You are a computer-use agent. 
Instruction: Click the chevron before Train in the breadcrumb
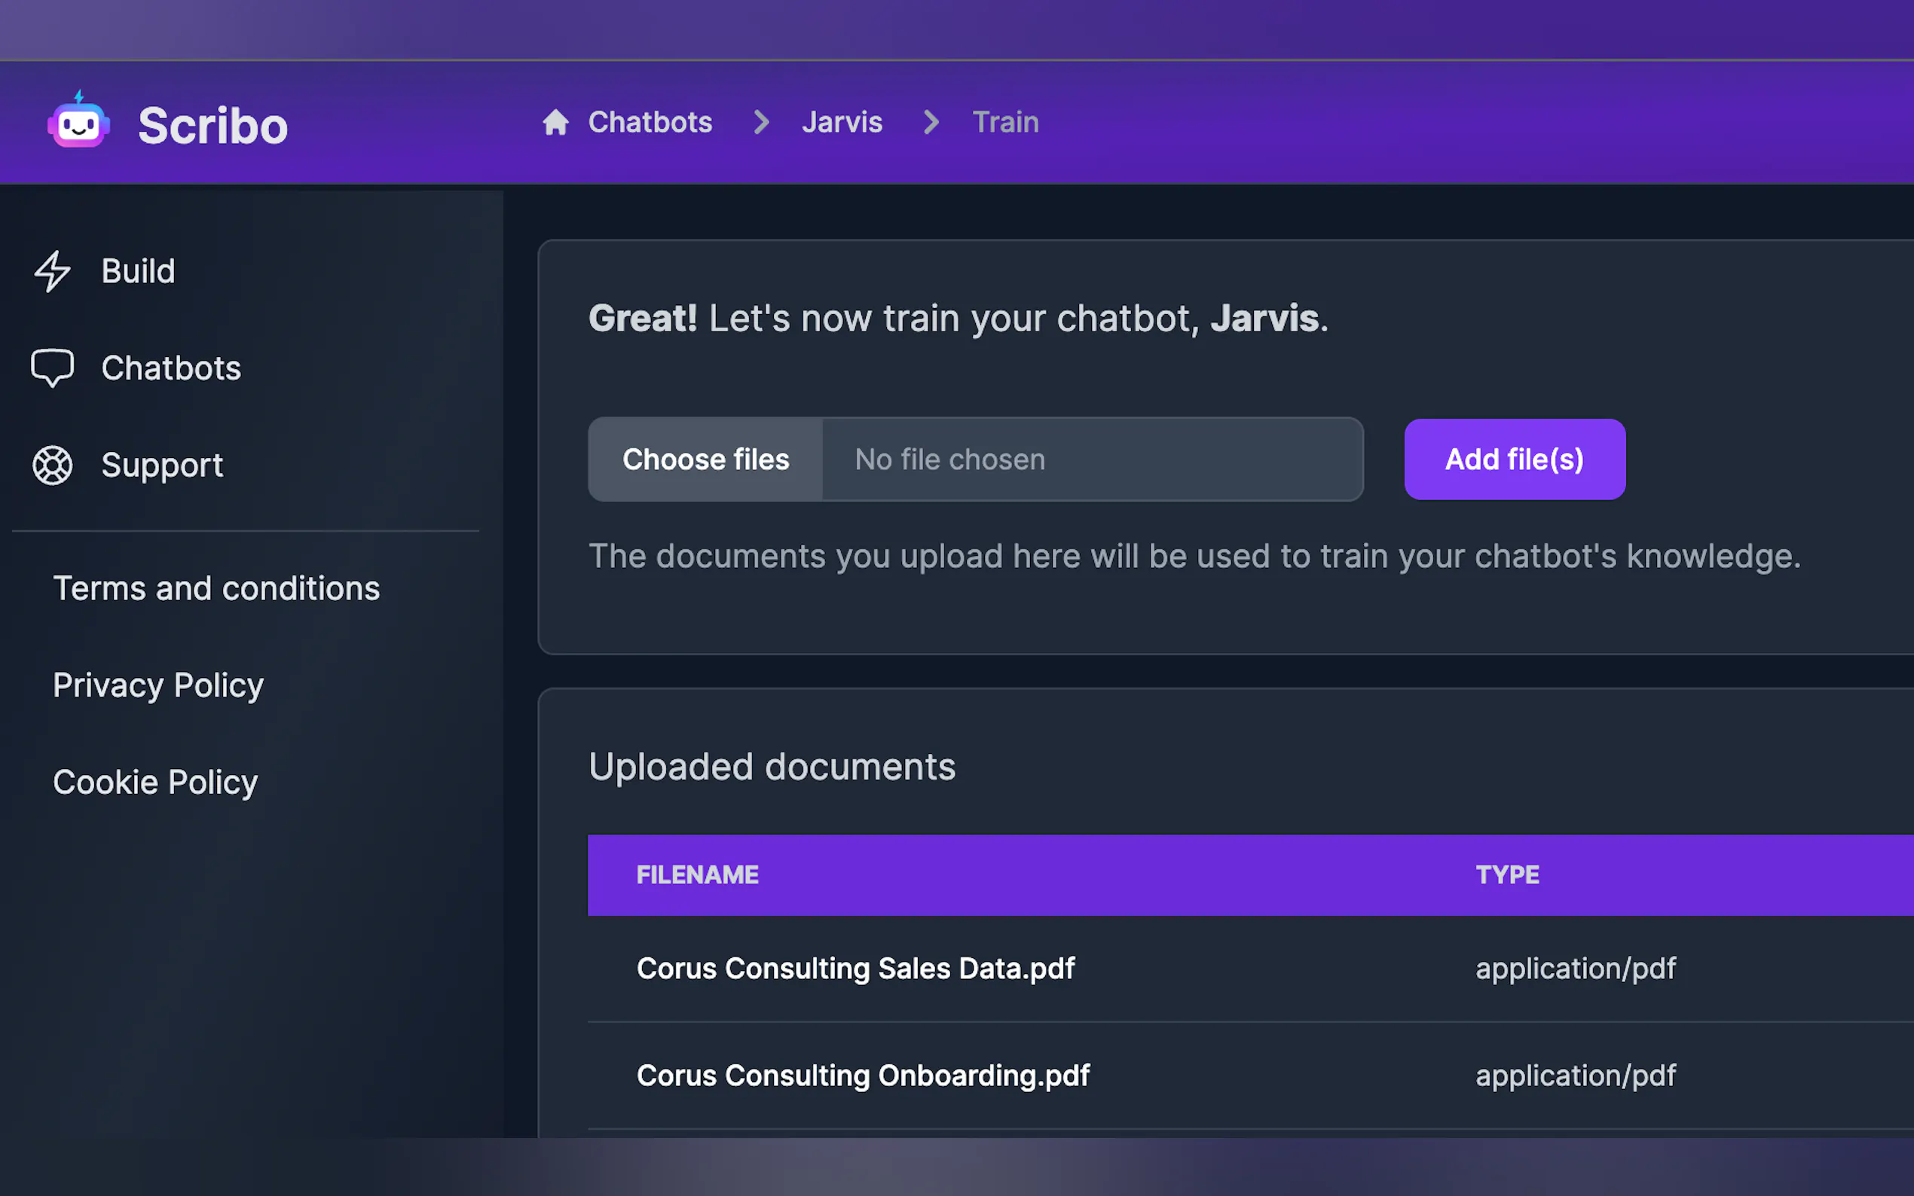pyautogui.click(x=931, y=123)
